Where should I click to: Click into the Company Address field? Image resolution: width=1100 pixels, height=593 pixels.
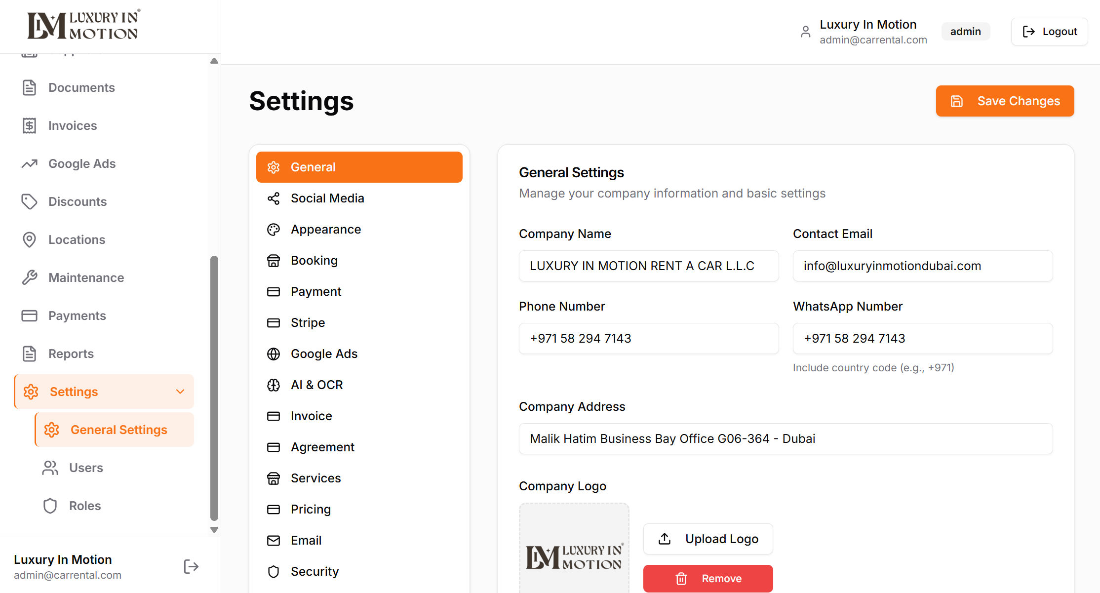click(786, 439)
